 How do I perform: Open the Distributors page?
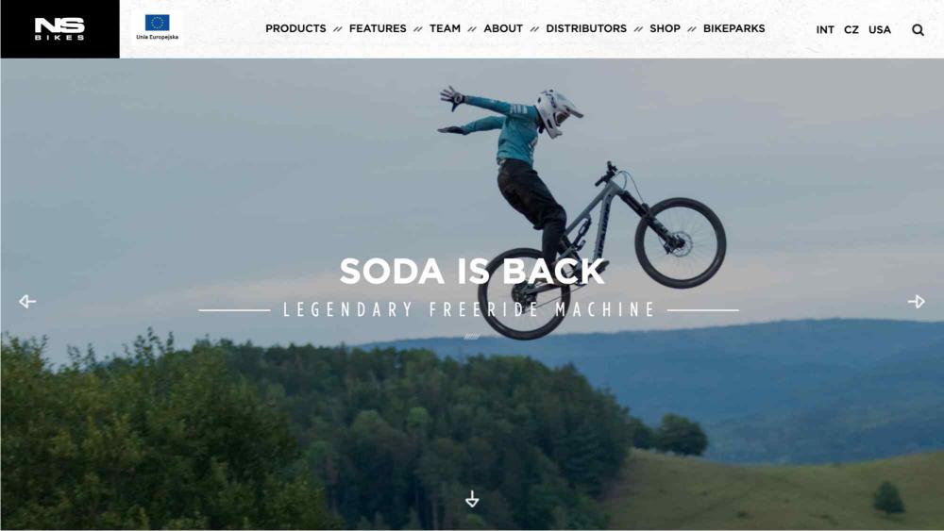tap(586, 28)
